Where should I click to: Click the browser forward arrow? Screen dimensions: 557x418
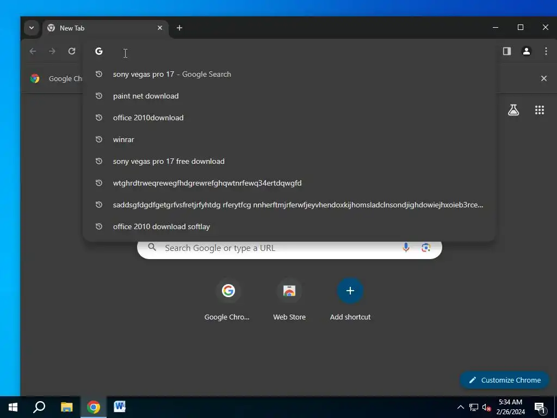coord(52,51)
